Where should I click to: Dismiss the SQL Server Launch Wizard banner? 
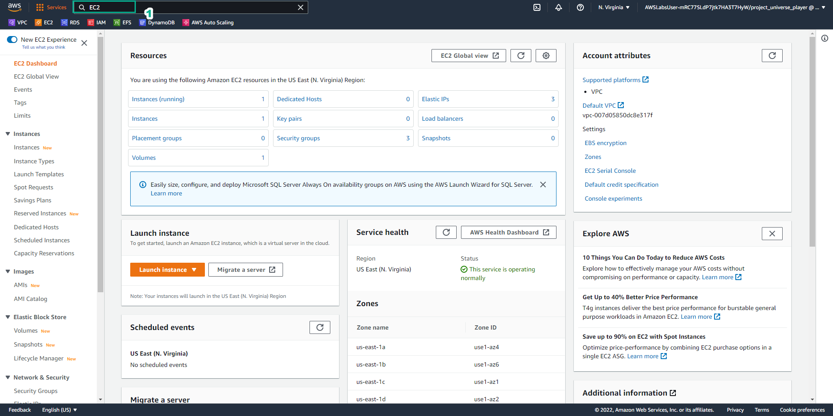[543, 185]
